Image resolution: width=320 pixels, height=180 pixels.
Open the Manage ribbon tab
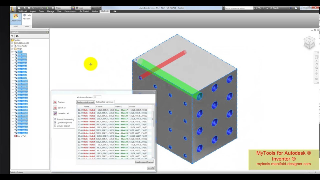[x=50, y=11]
